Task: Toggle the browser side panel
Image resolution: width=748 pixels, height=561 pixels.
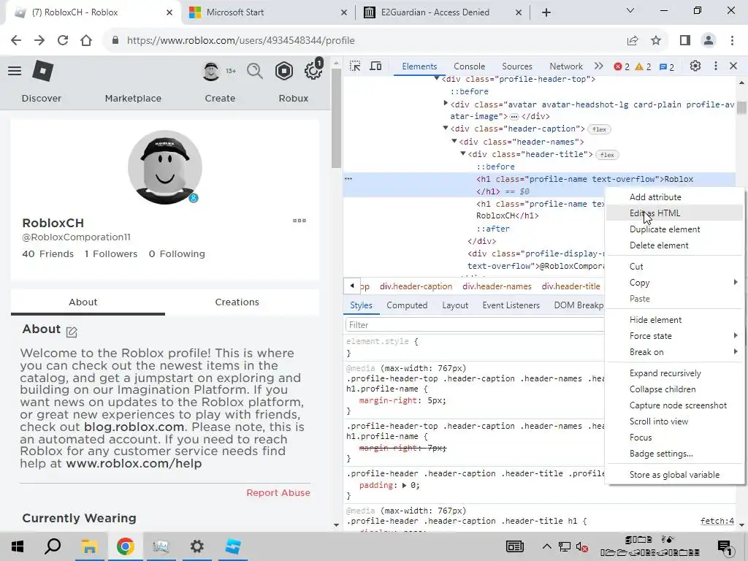Action: pyautogui.click(x=685, y=40)
